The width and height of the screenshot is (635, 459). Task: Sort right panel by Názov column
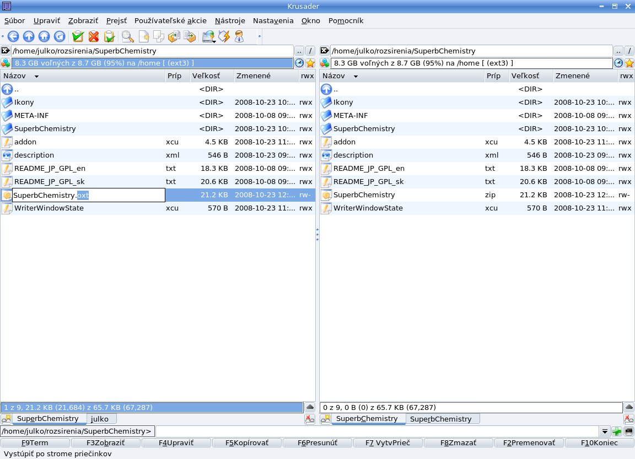point(402,75)
